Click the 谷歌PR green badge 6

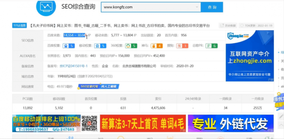point(211,46)
